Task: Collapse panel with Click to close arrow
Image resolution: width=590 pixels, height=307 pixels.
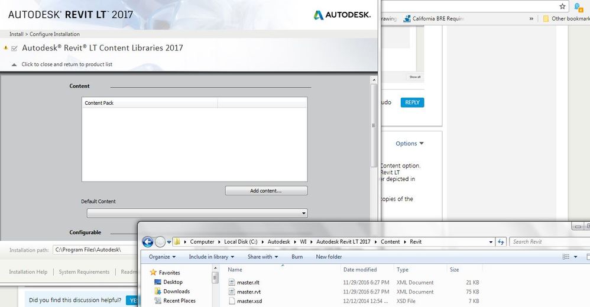Action: click(14, 65)
